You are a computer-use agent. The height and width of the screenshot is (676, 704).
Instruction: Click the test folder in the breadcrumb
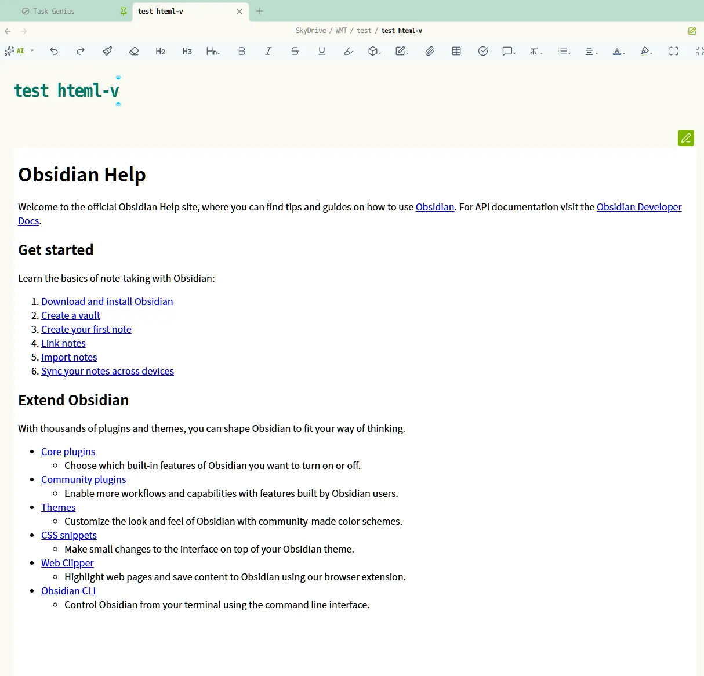(364, 31)
